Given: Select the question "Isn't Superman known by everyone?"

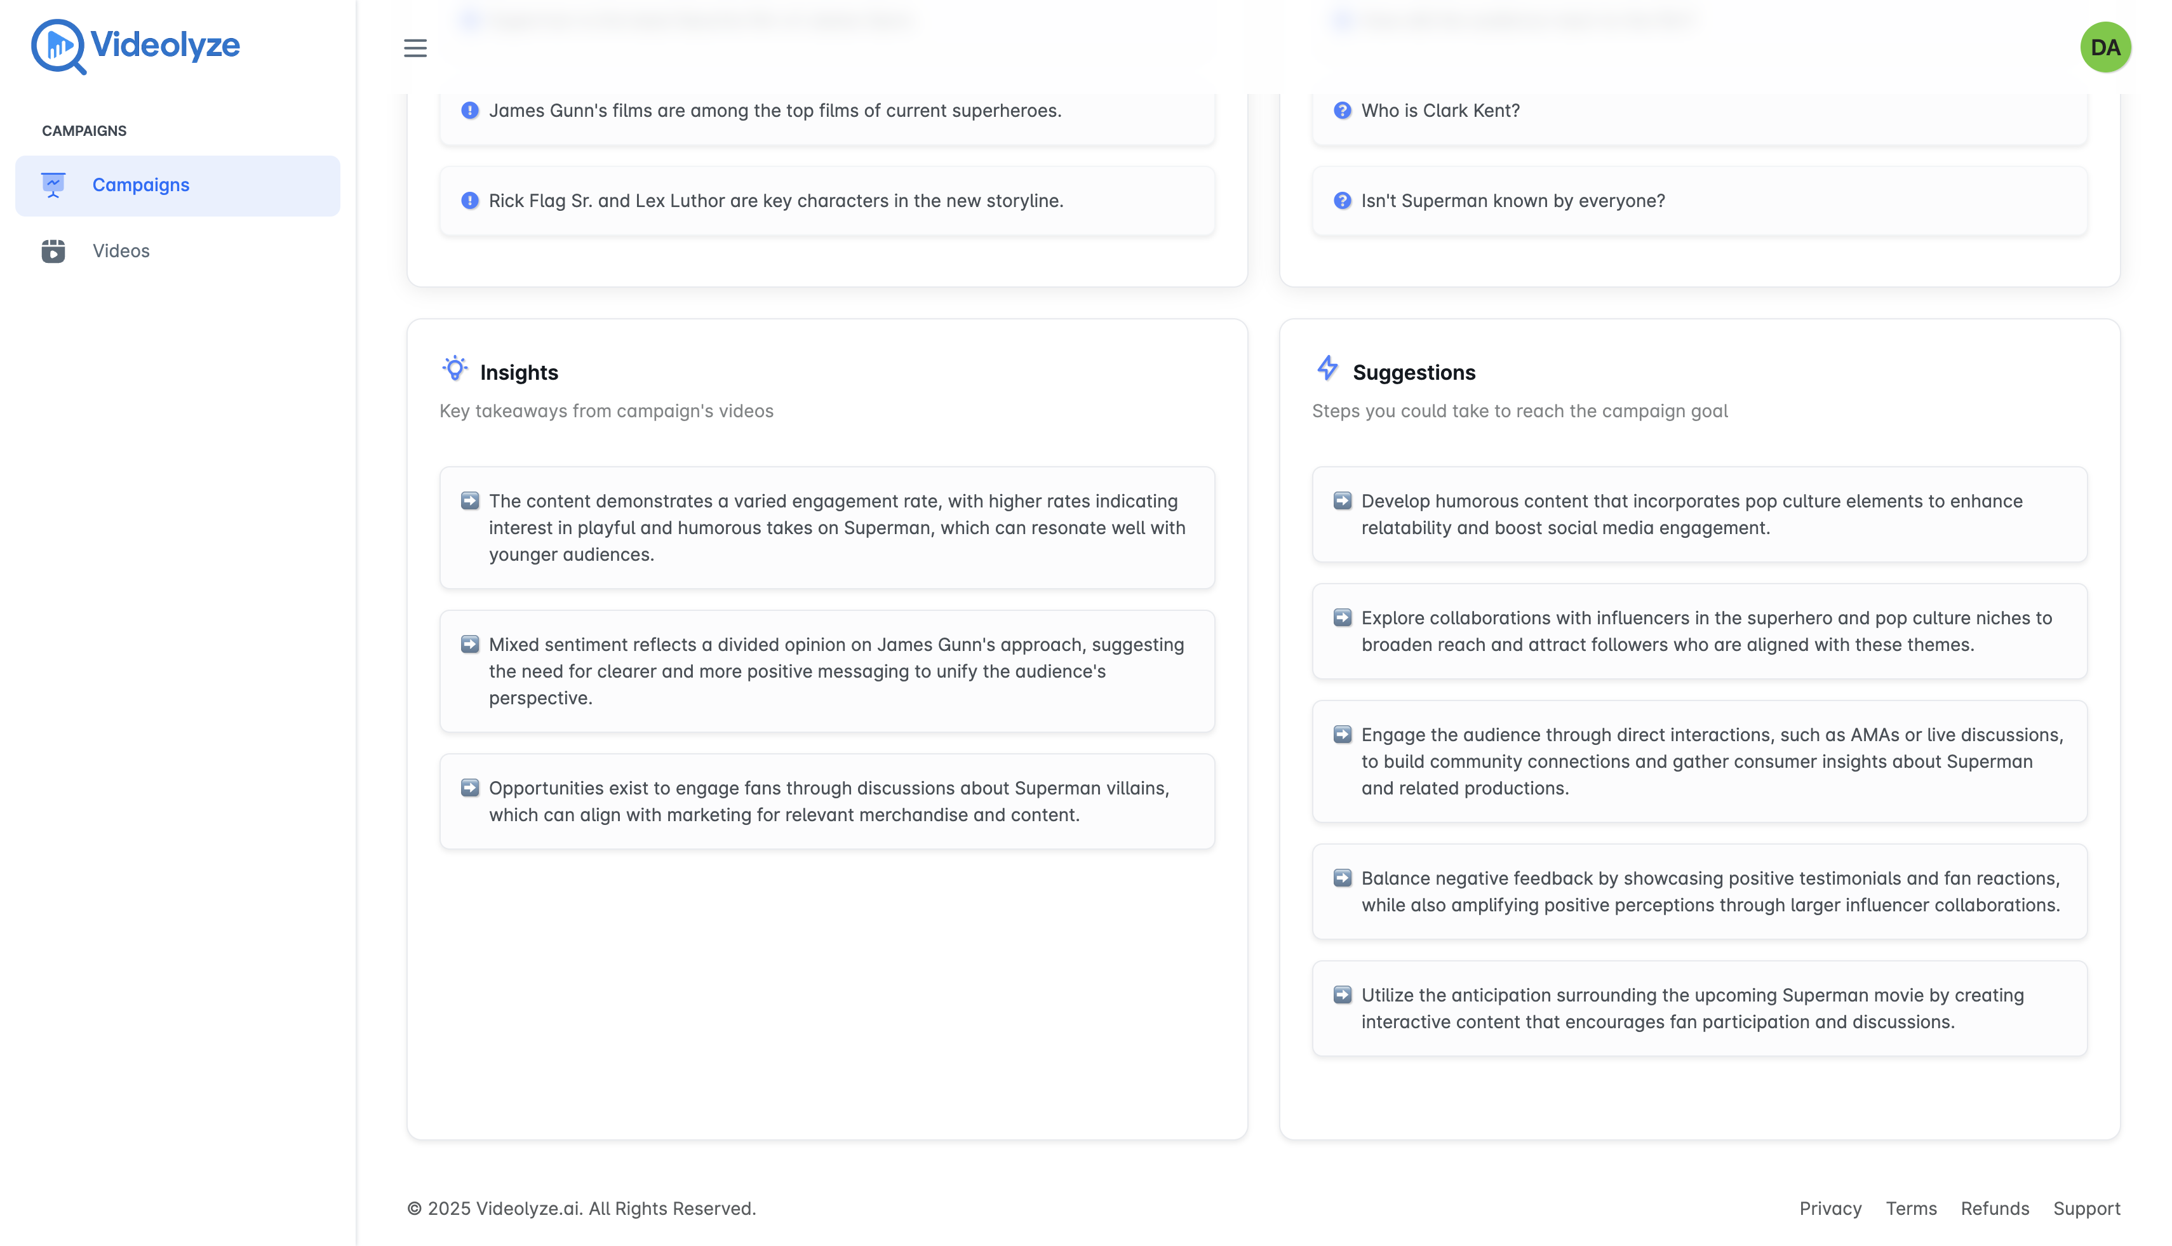Looking at the screenshot, I should click(1513, 200).
